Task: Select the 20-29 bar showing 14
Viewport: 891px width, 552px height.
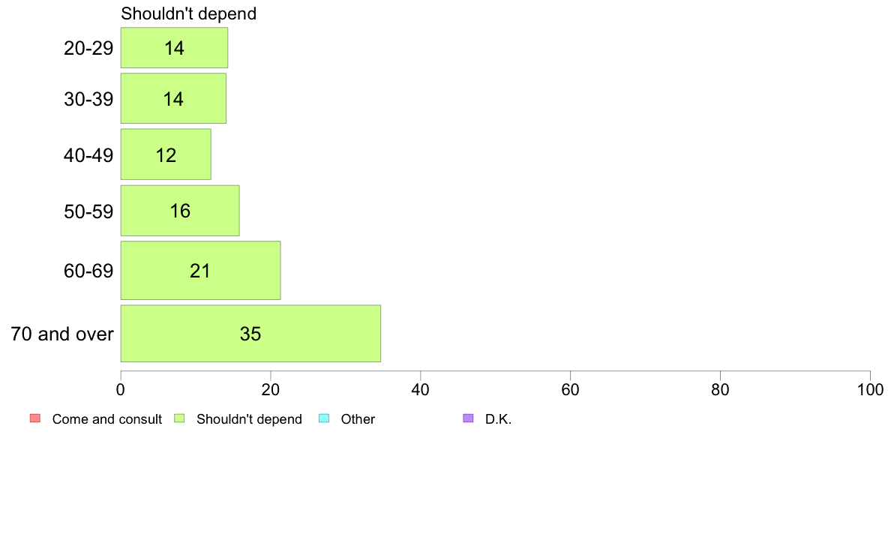Action: 175,48
